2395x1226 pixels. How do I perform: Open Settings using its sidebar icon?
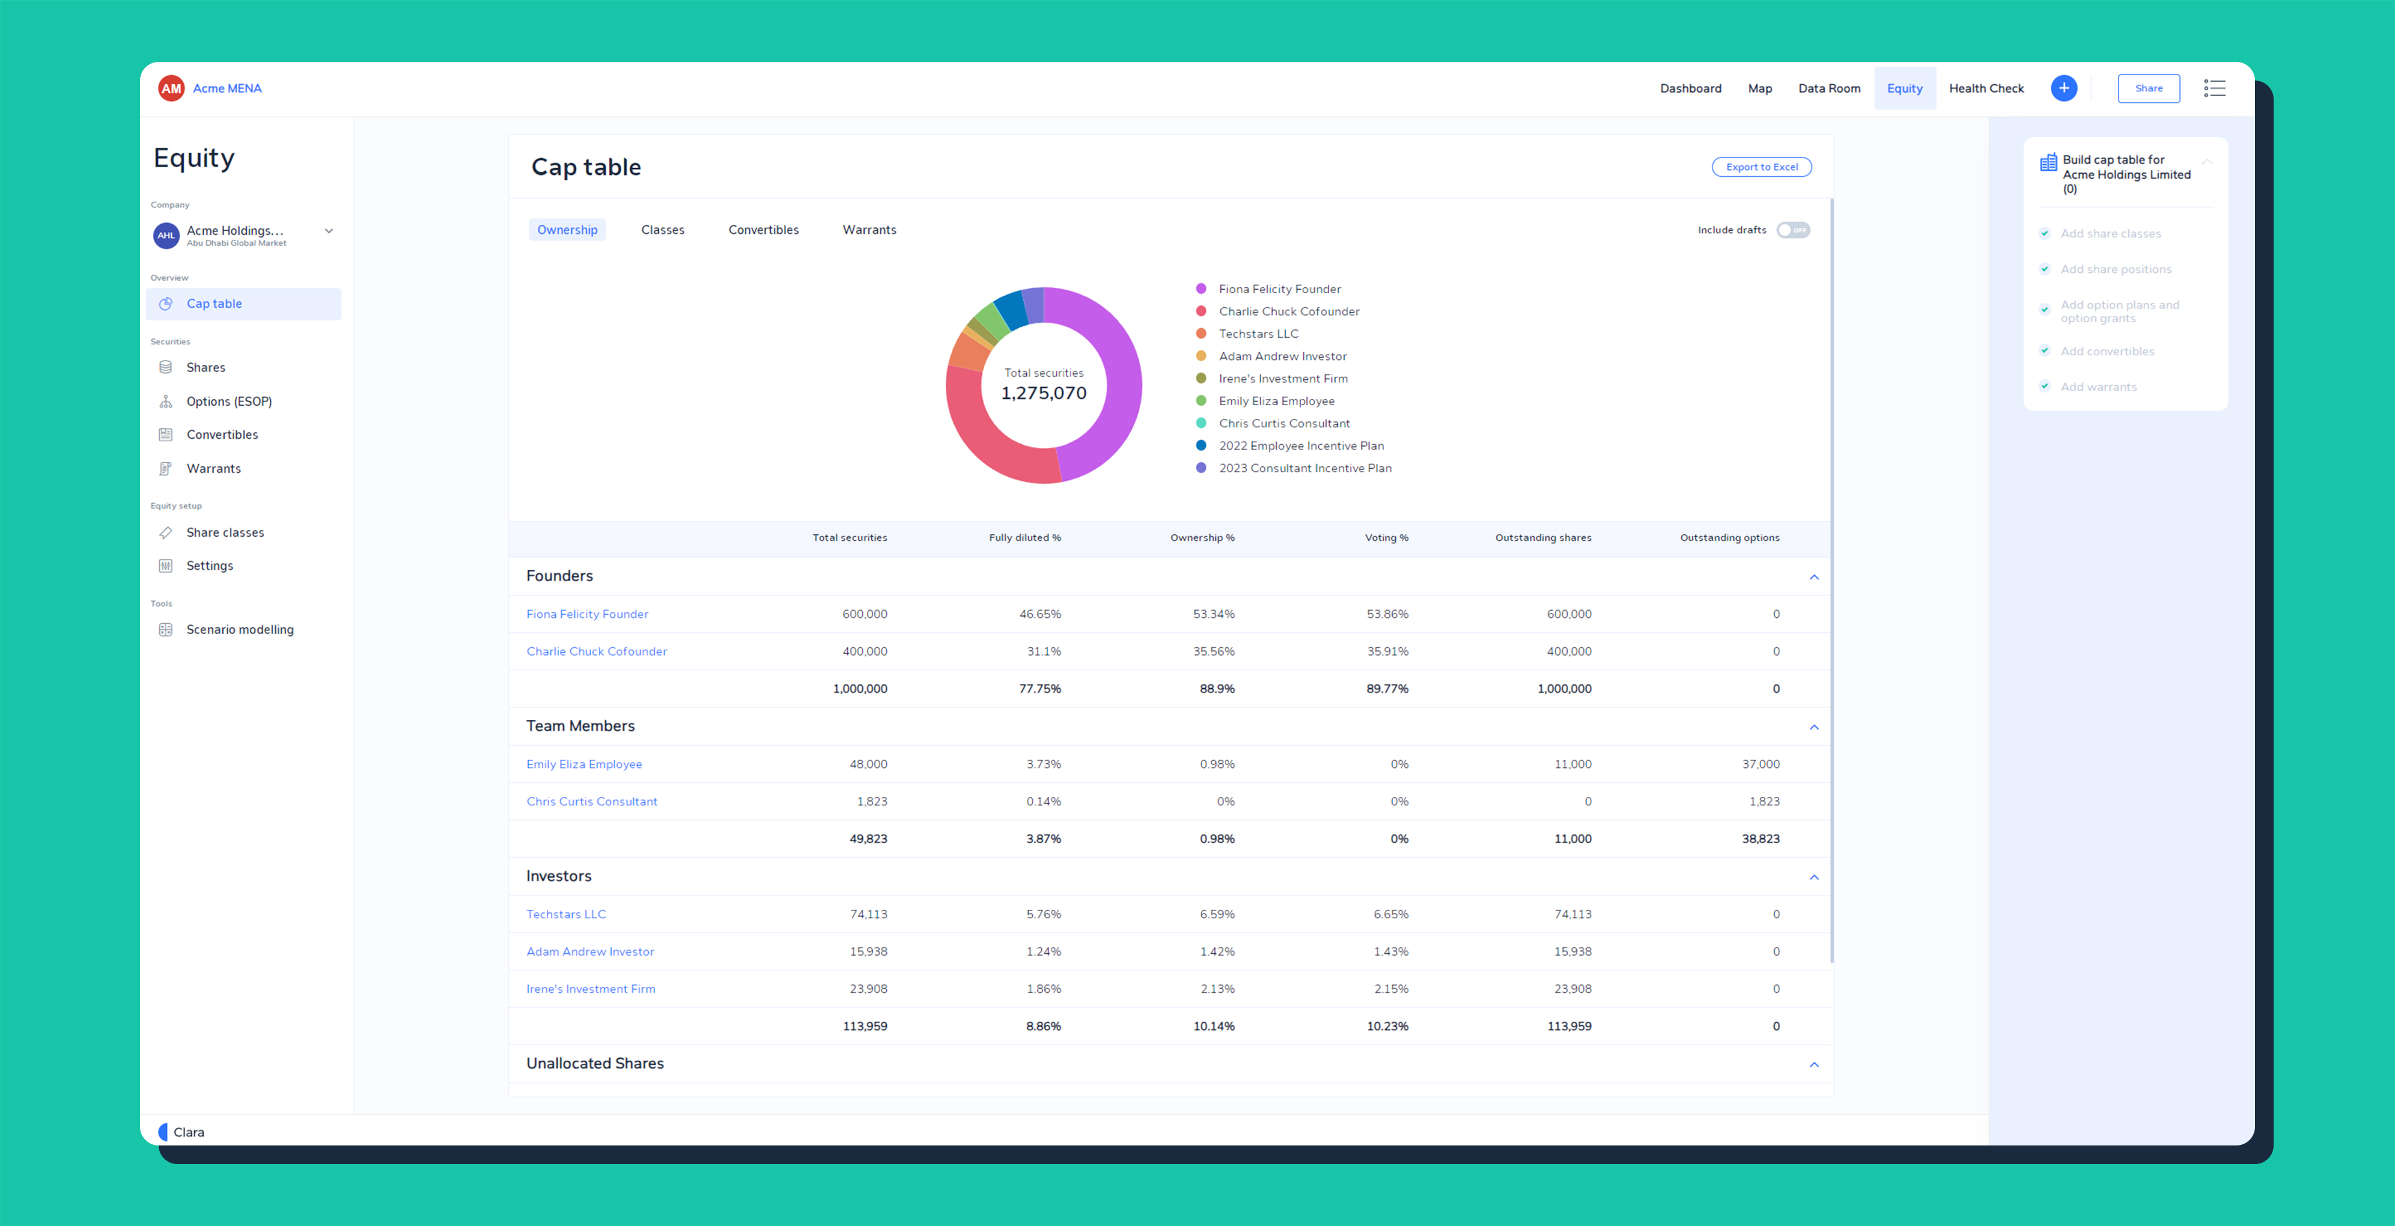pos(165,566)
